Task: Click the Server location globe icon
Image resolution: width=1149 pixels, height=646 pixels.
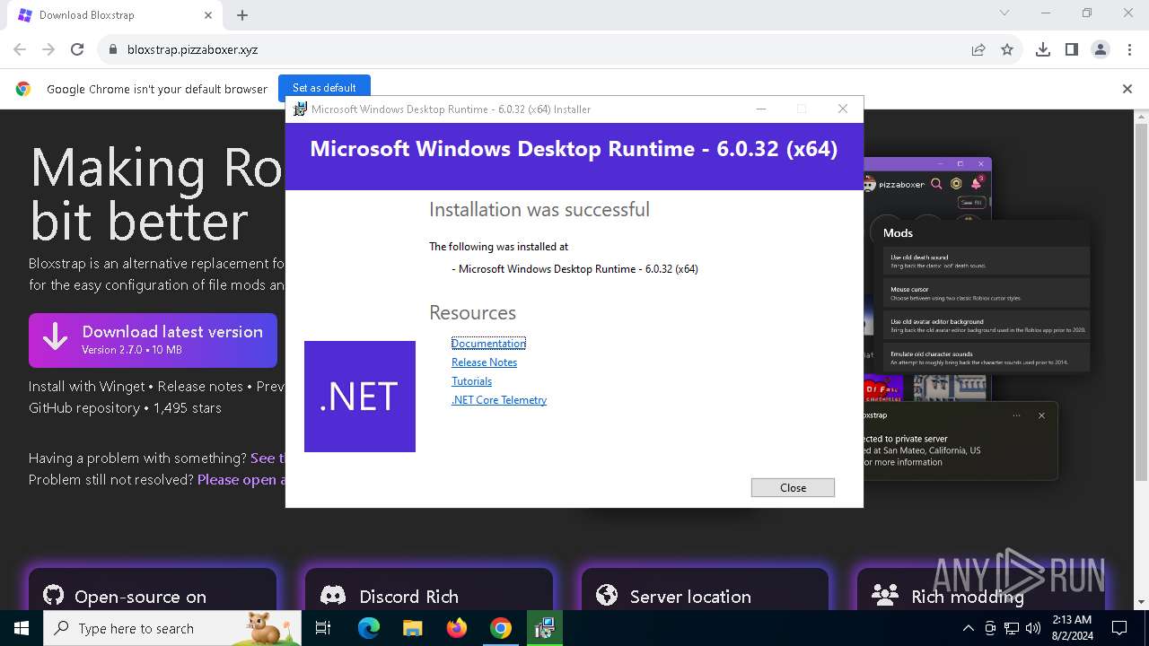Action: point(607,596)
